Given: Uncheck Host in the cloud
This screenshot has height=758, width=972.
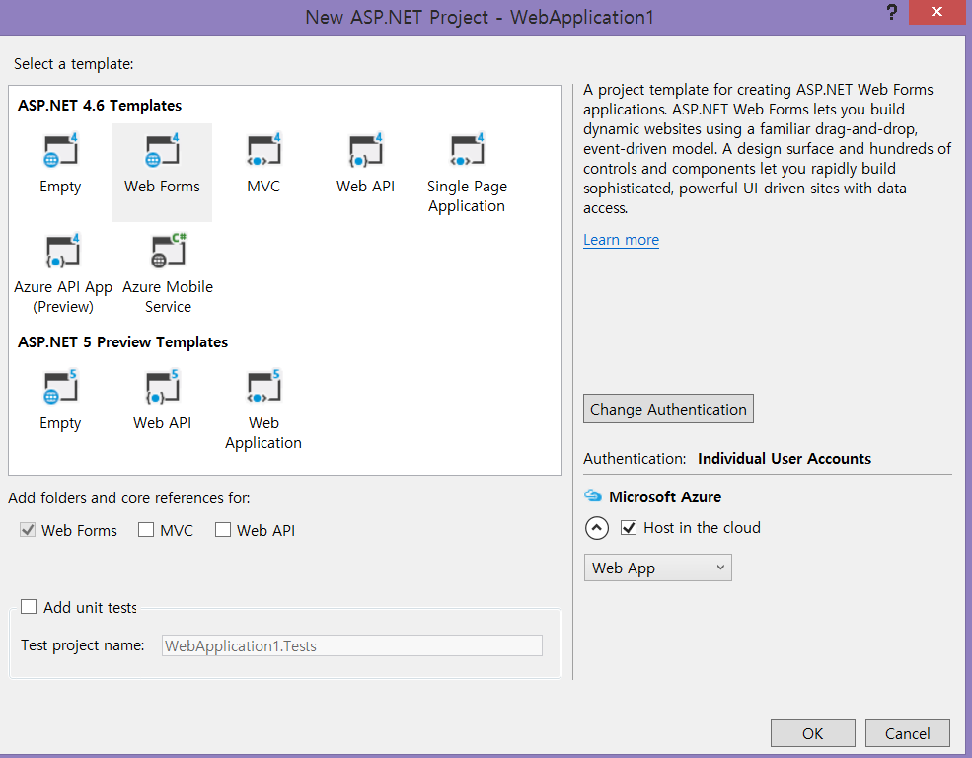Looking at the screenshot, I should point(629,528).
